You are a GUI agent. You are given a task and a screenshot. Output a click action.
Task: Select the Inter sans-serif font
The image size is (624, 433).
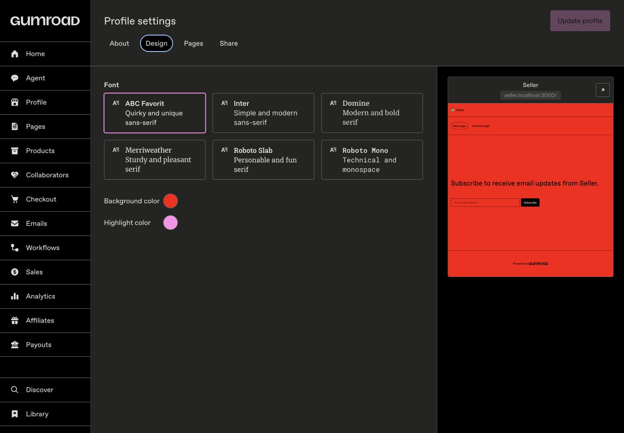263,113
